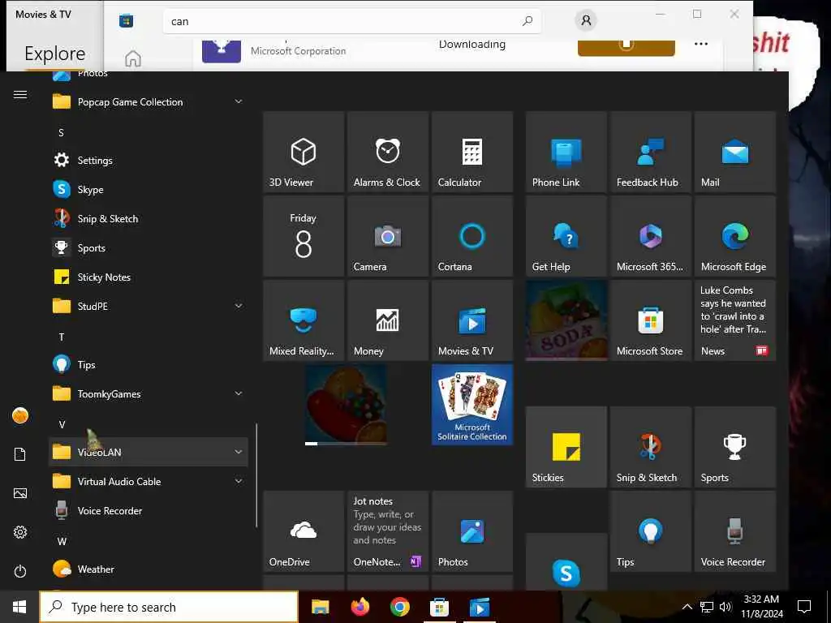Open the Microsoft Store tile

651,320
